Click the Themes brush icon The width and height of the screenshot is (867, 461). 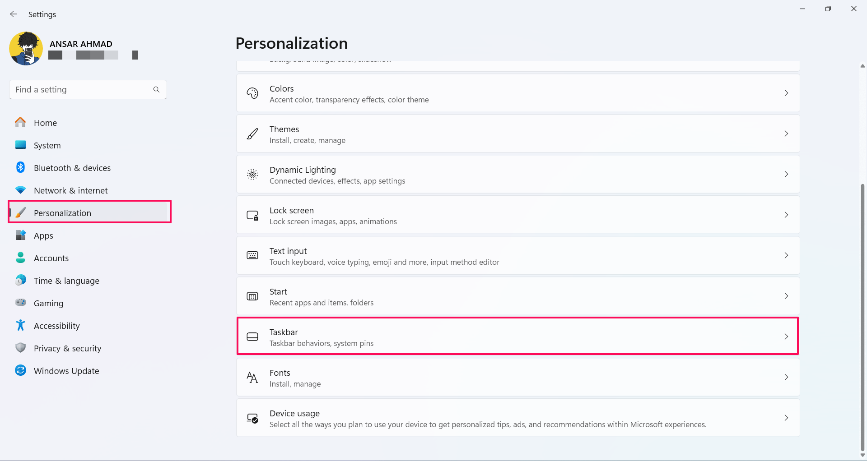click(252, 134)
